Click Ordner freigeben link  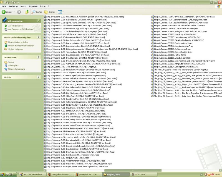tap(16, 49)
